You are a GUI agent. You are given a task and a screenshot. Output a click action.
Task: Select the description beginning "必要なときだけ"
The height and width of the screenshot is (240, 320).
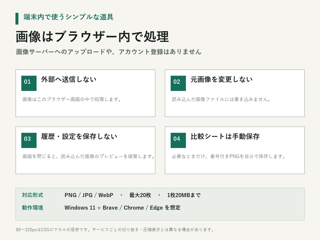[x=228, y=157]
